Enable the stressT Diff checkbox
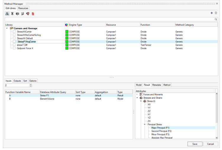The height and width of the screenshot is (150, 222). pos(14,45)
